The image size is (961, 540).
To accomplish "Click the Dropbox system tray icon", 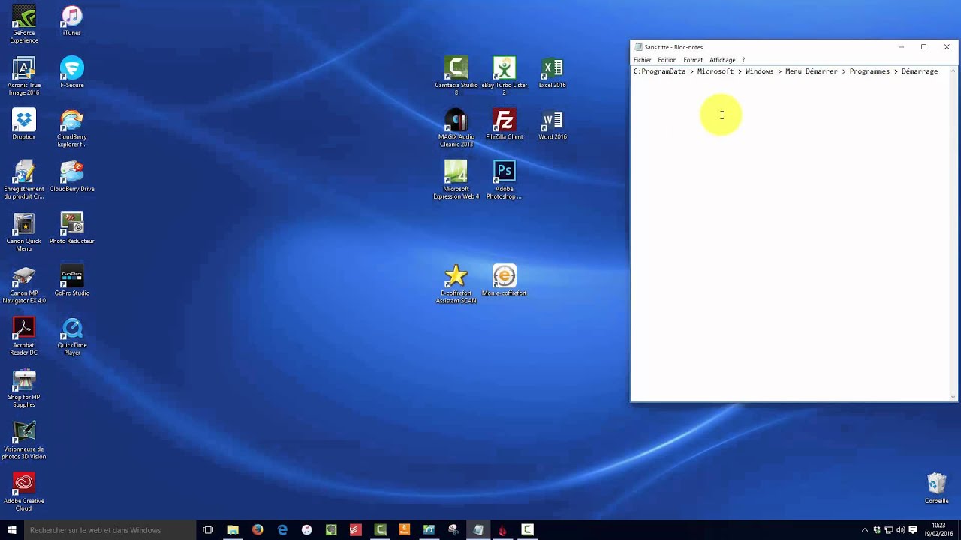I will coord(877,530).
